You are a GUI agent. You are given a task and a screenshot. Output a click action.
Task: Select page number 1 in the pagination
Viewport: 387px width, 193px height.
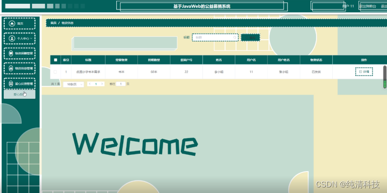(x=96, y=84)
